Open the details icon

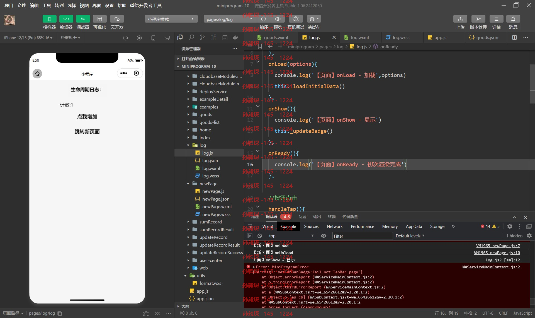(x=496, y=19)
